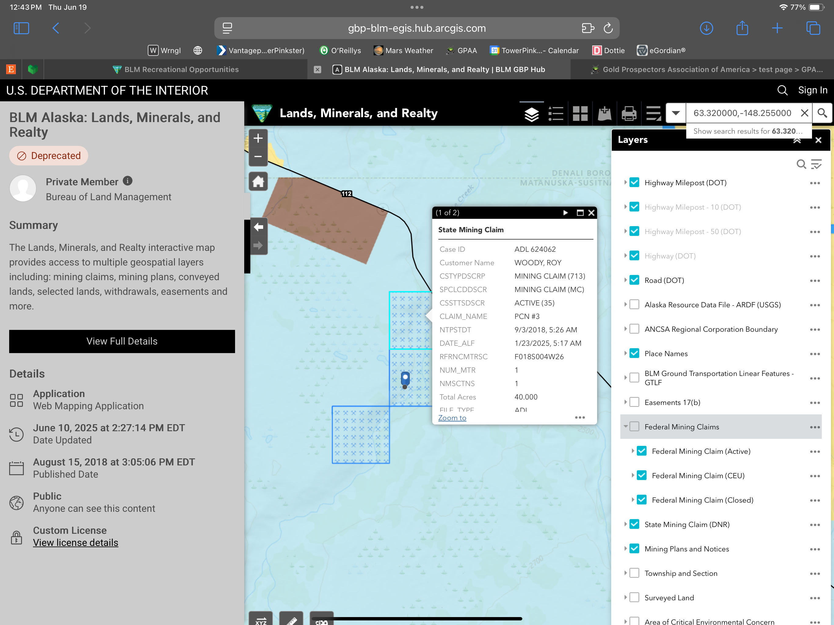
Task: Click the coordinate search input field
Action: point(742,113)
